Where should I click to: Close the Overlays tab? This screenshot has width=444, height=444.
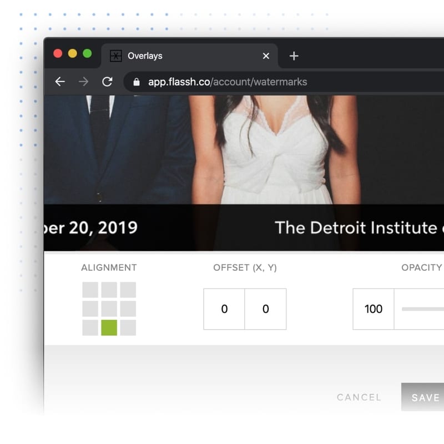coord(265,56)
